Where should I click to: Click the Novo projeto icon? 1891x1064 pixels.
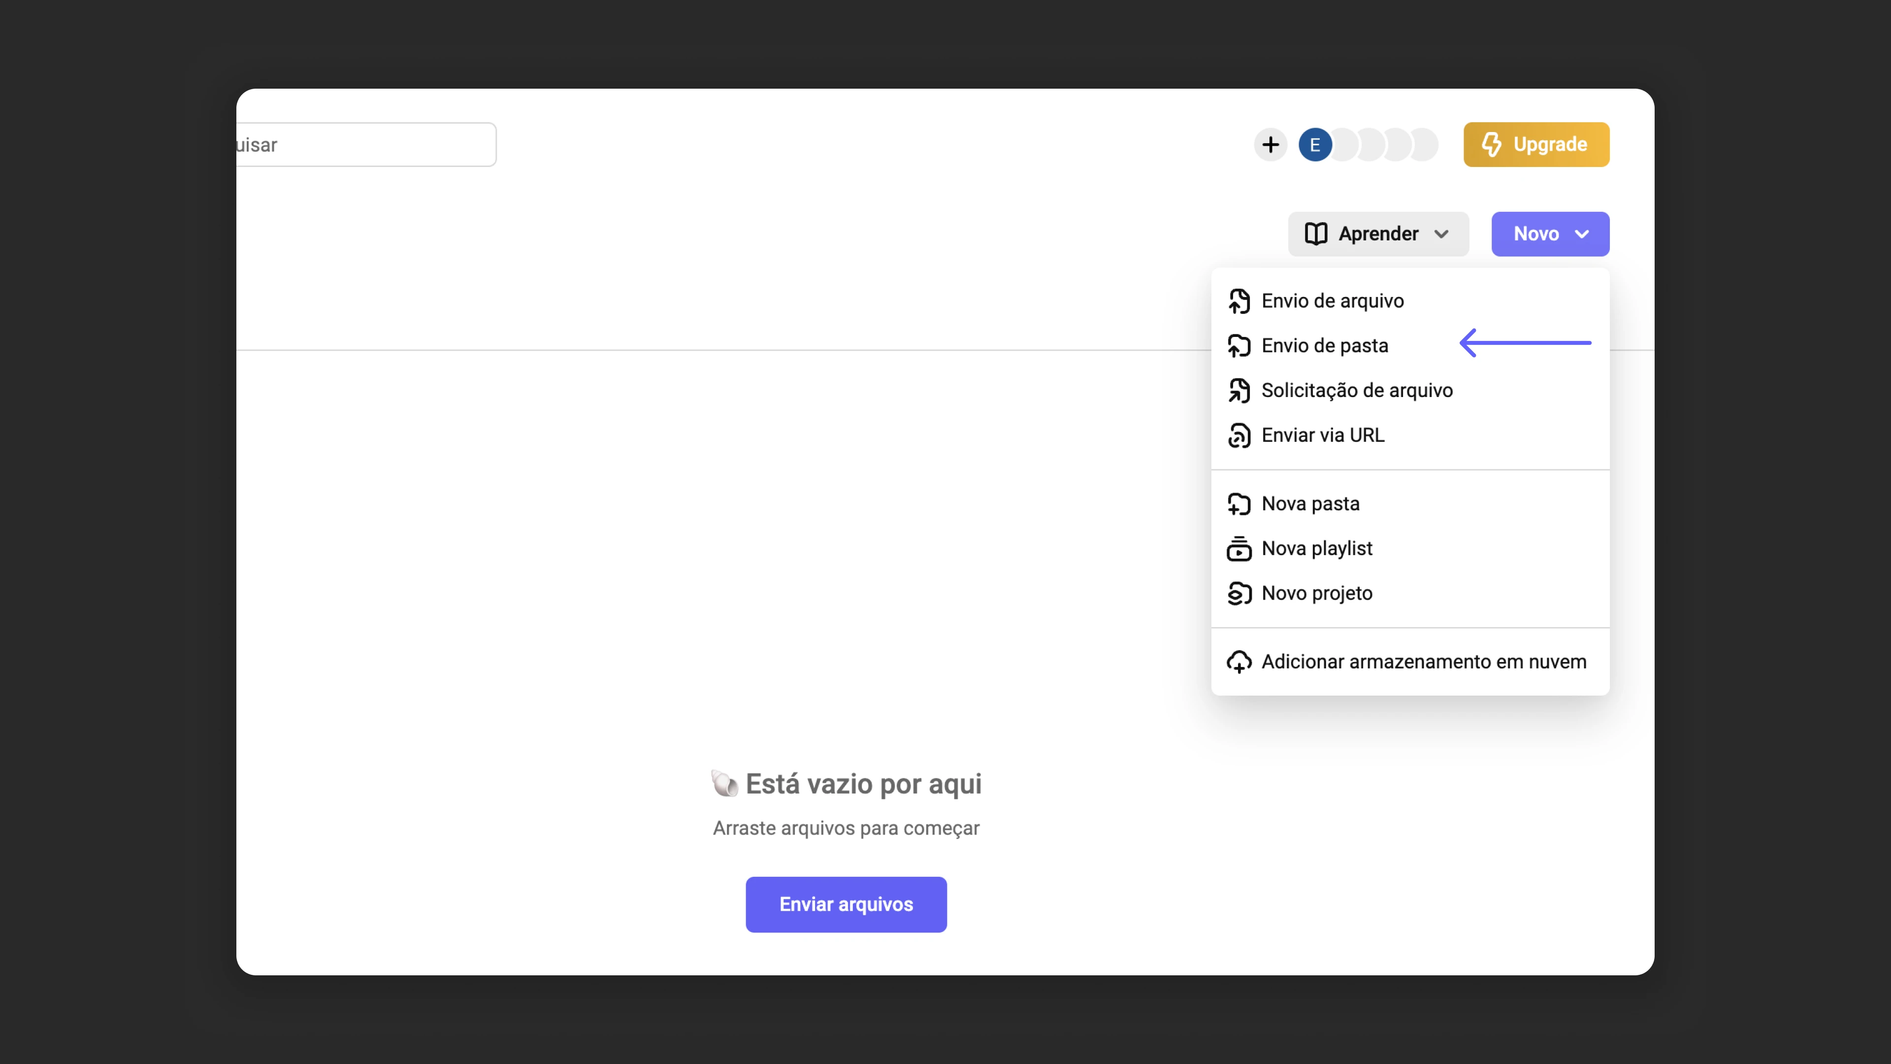[1239, 593]
